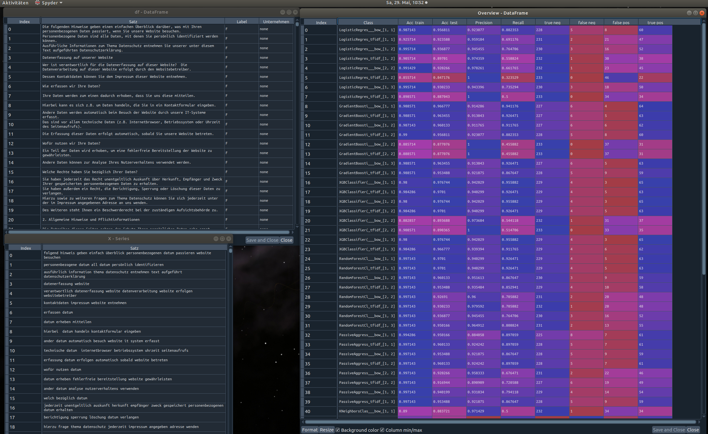Screen dimensions: 708x434
Task: Click the Recall column header
Action: (x=518, y=23)
